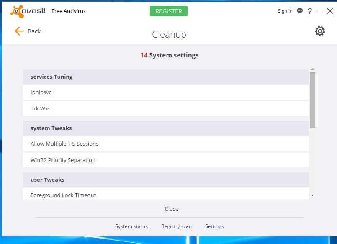Open the feedback chat bubble icon
The width and height of the screenshot is (337, 244).
[x=300, y=11]
